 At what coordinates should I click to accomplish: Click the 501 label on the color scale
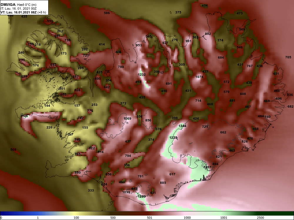click(x=149, y=218)
